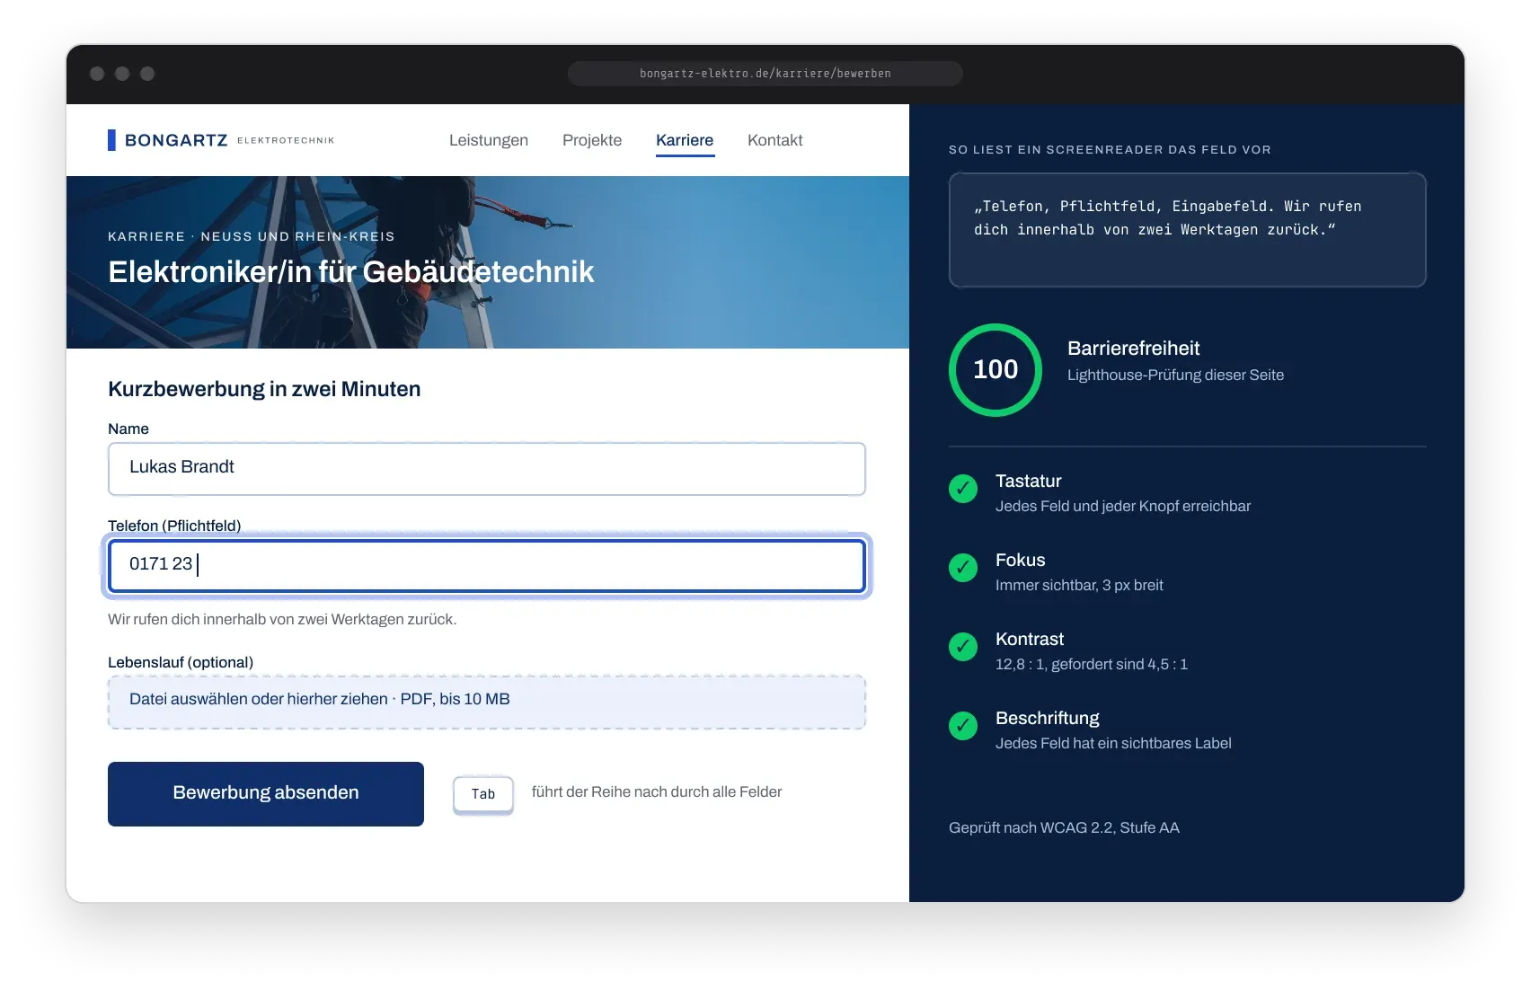Click the text 12,8 : 1, gefordert sind 4,5 : 1
Screen dimensions: 1531x990
pos(1092,664)
